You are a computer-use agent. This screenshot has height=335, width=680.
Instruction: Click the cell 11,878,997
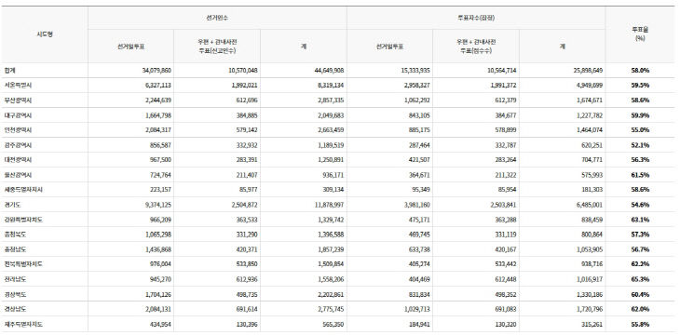tap(329, 205)
